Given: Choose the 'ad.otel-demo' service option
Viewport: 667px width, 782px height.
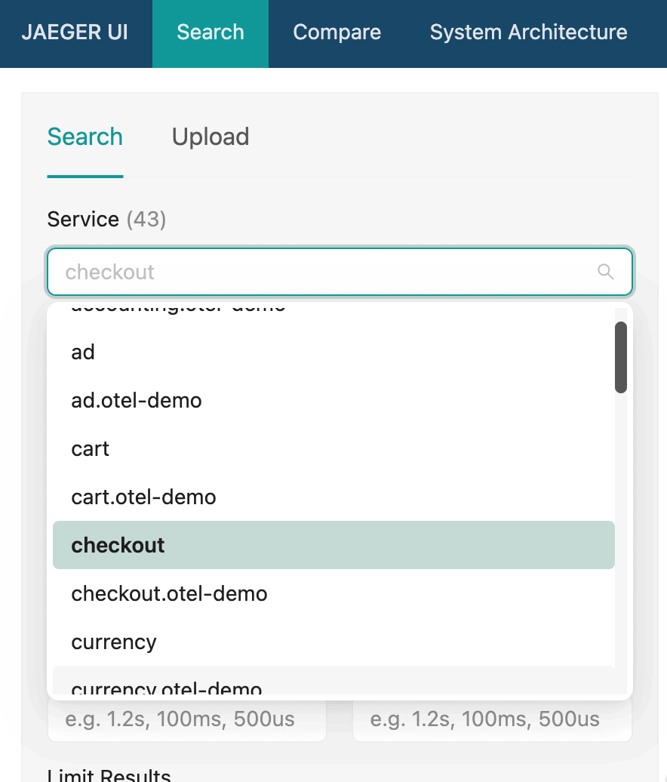Looking at the screenshot, I should [333, 401].
